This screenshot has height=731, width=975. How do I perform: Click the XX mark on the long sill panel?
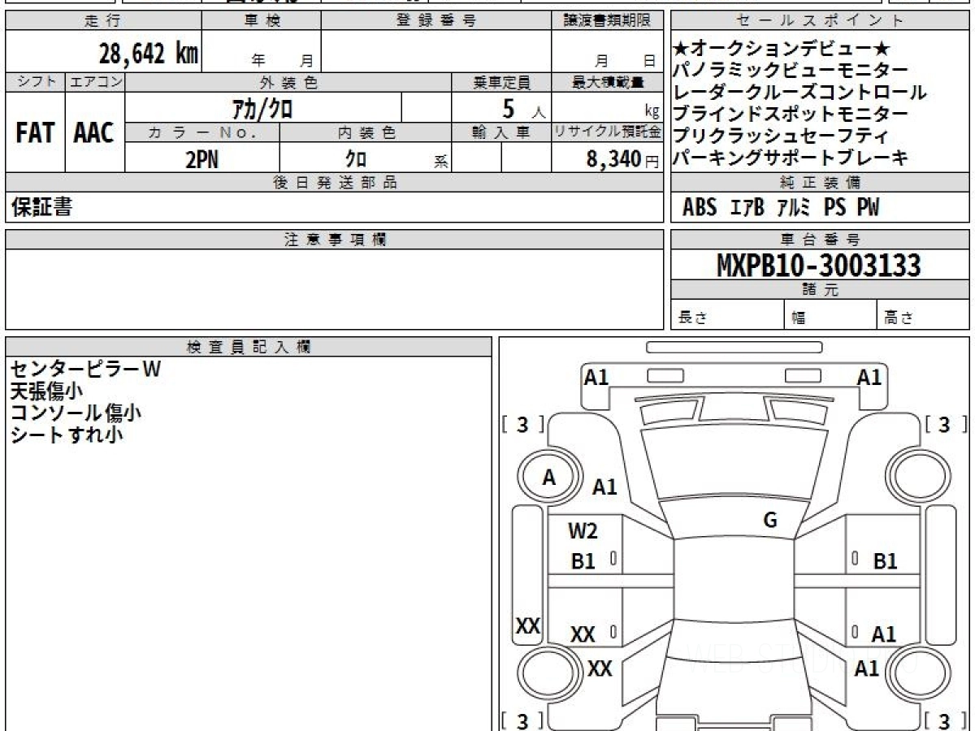tap(529, 626)
